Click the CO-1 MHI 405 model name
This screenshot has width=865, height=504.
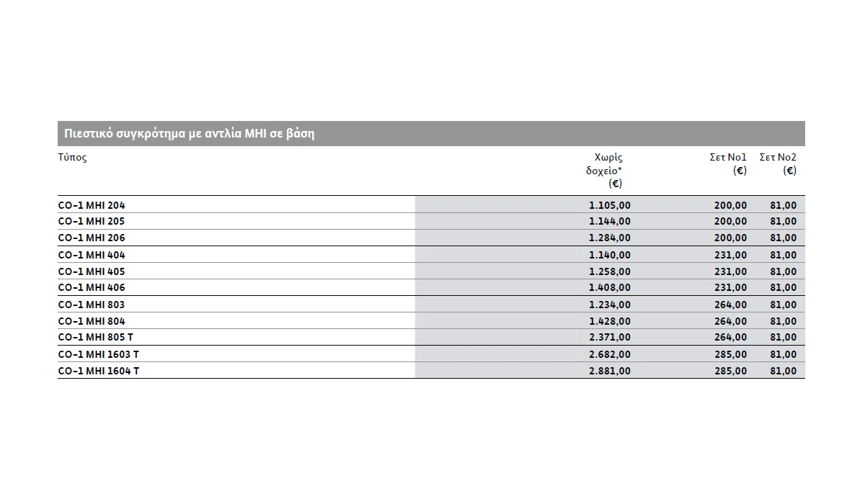point(92,271)
